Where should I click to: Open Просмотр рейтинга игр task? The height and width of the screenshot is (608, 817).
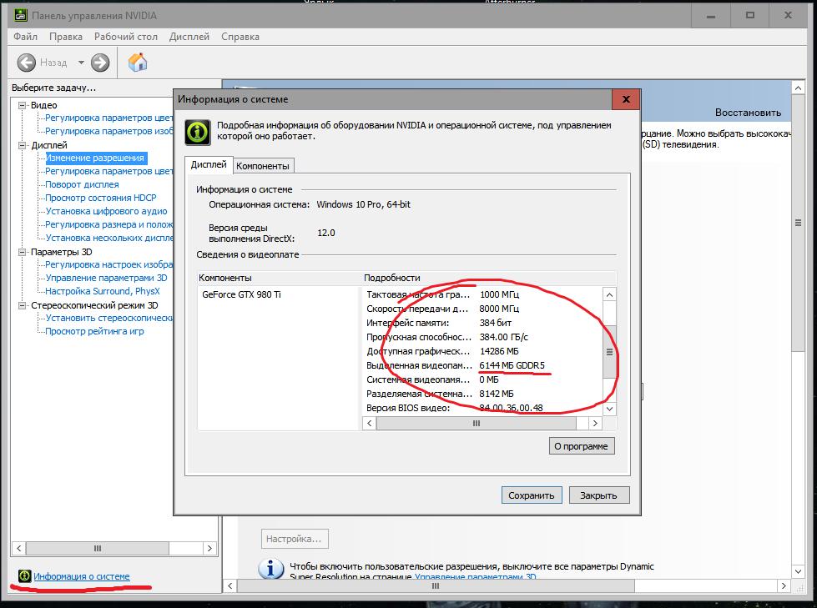tap(94, 331)
